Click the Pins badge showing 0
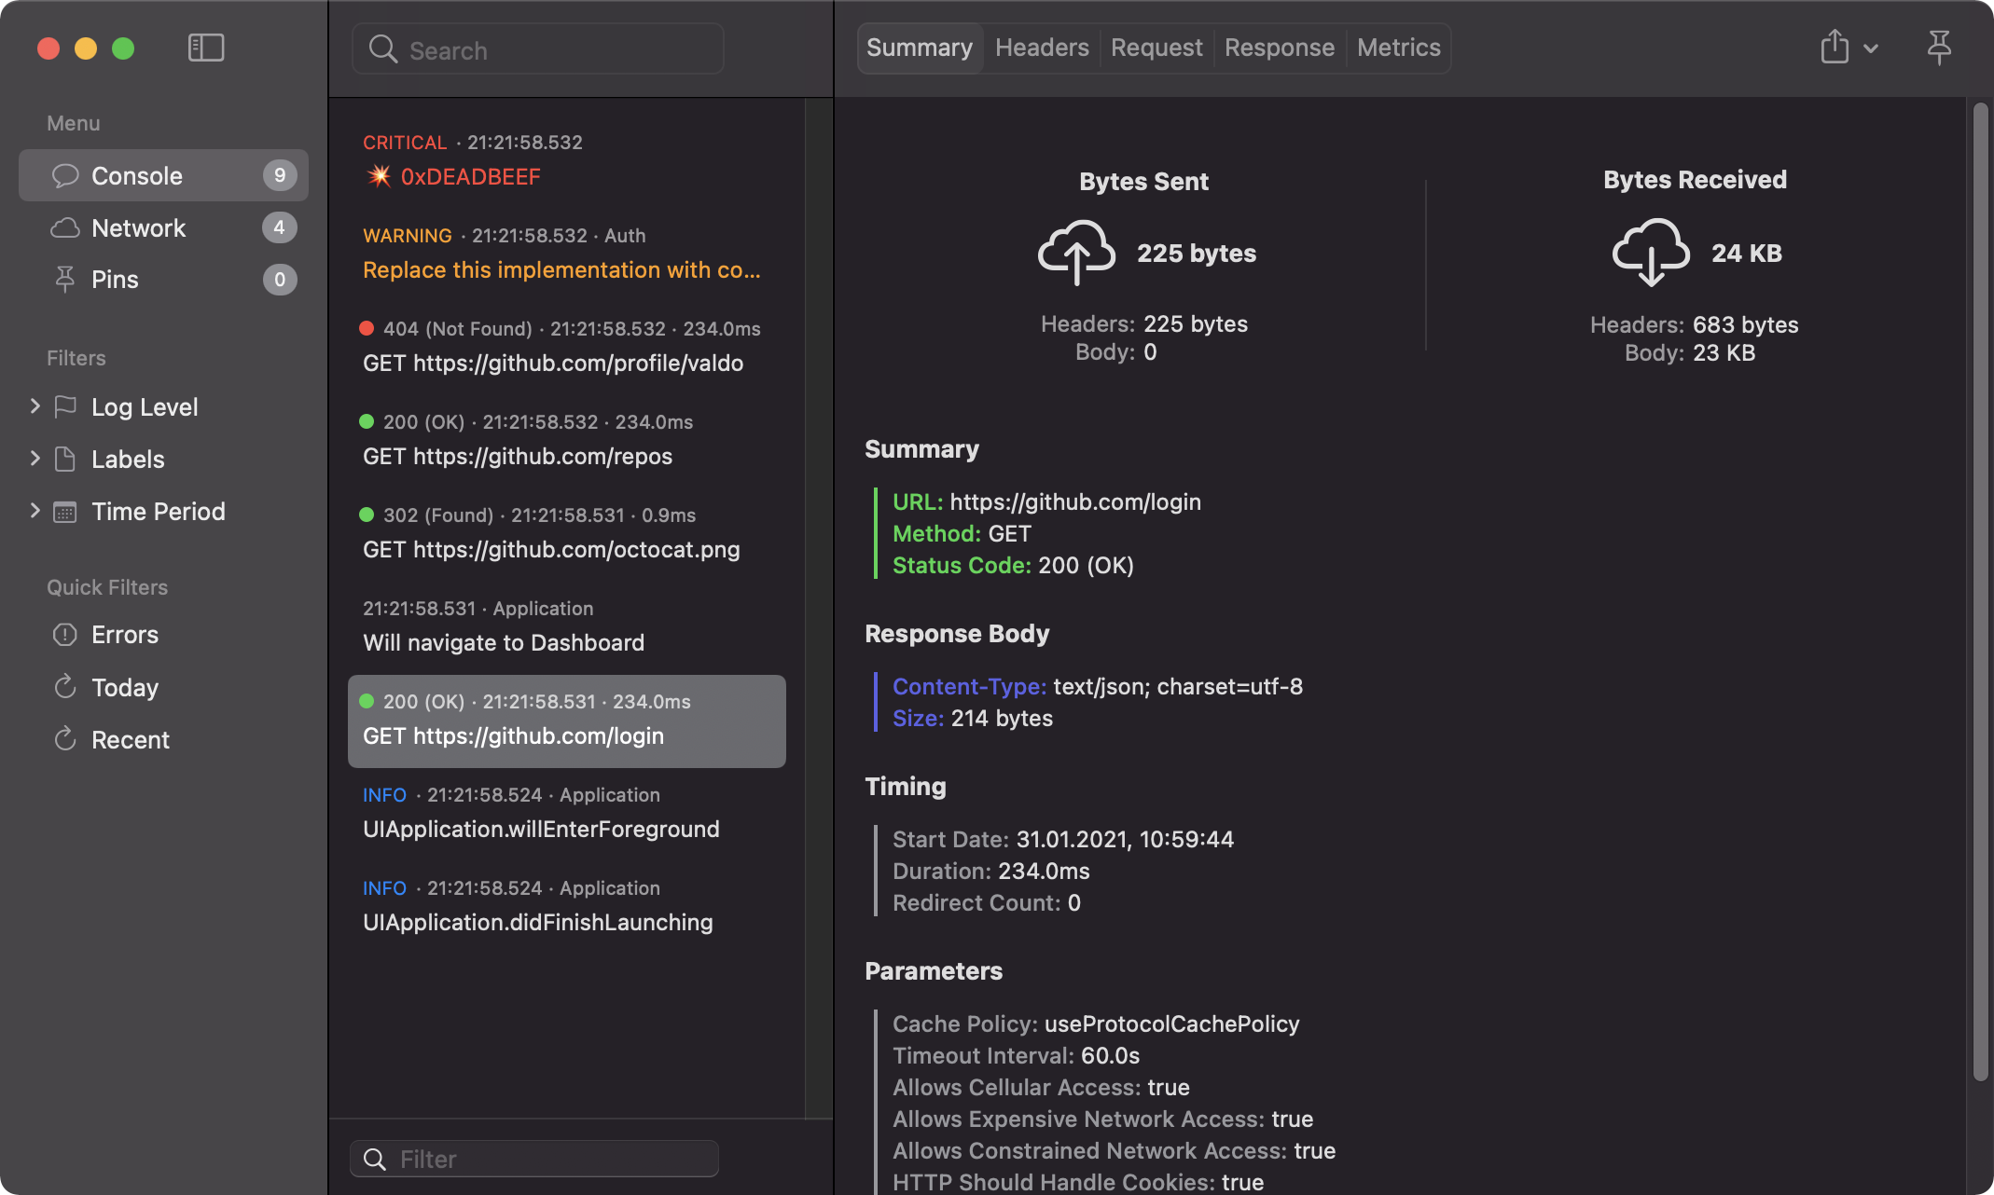The height and width of the screenshot is (1195, 1994). 280,280
